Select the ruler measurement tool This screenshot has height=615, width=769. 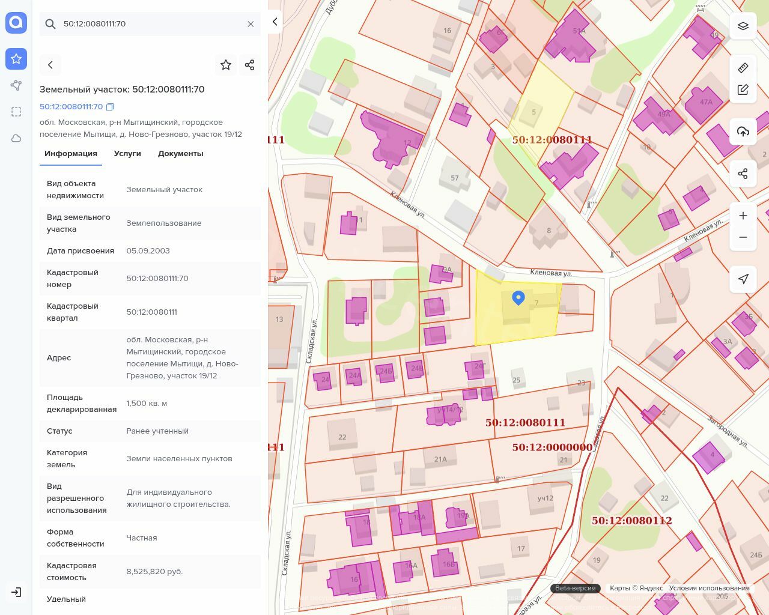pyautogui.click(x=743, y=67)
